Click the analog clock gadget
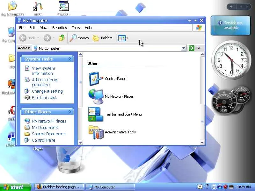255x191 pixels. point(231,60)
